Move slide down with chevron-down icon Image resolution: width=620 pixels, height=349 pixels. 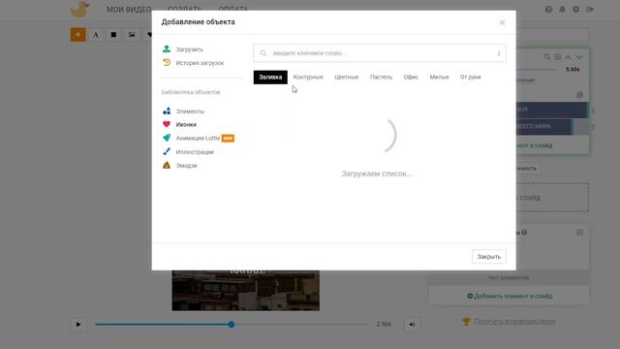pyautogui.click(x=579, y=57)
